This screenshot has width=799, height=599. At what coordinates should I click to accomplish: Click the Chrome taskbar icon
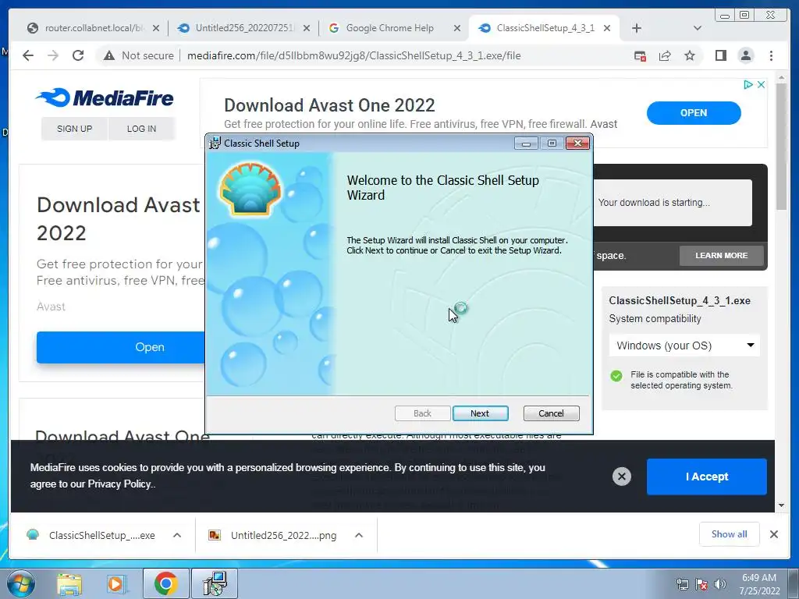(x=165, y=583)
